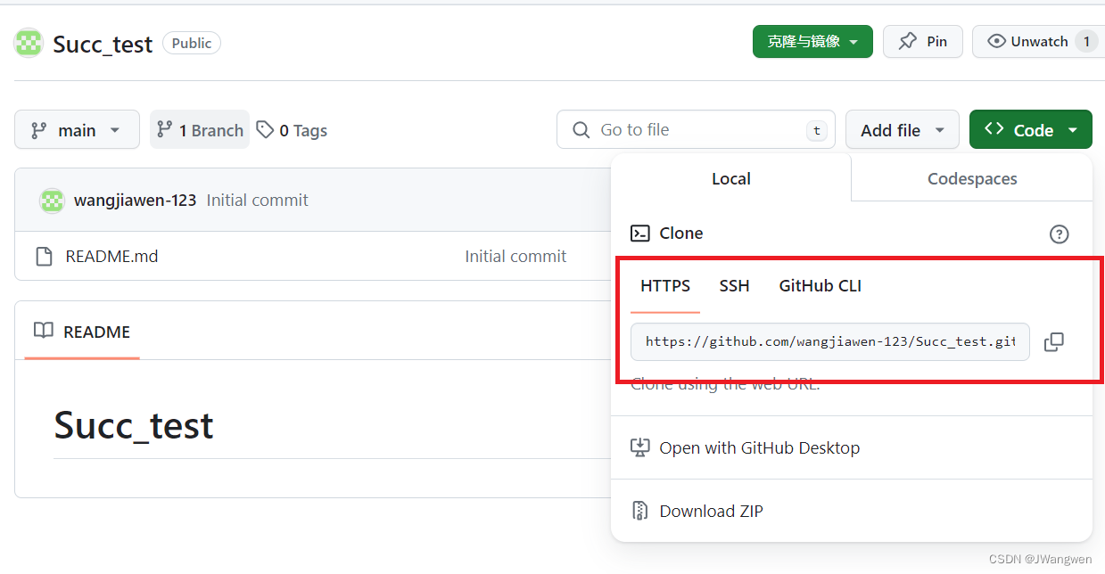Click the watcher count 1 badge
The width and height of the screenshot is (1105, 574).
pyautogui.click(x=1085, y=41)
